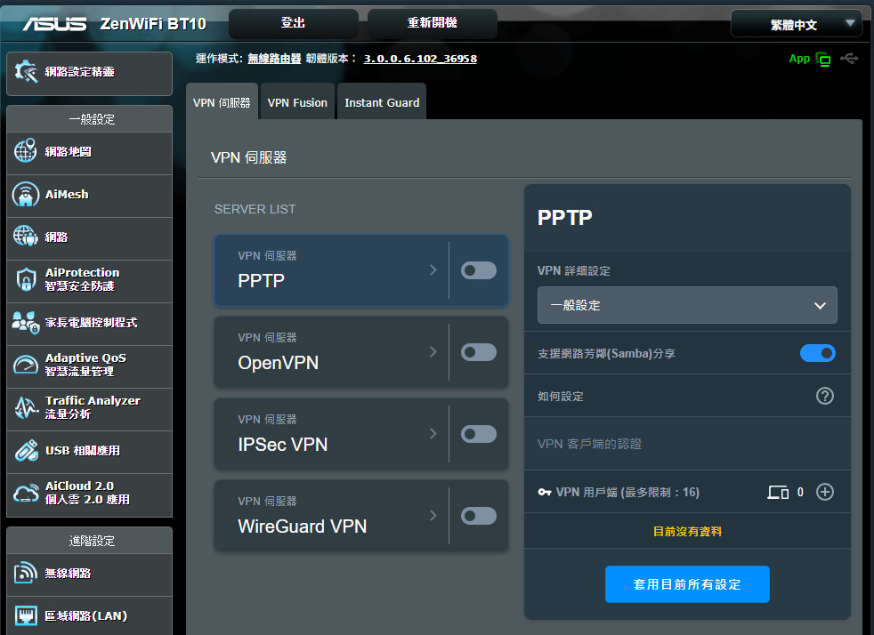Click the connected devices icon beside count 0
Image resolution: width=874 pixels, height=635 pixels.
pyautogui.click(x=778, y=493)
